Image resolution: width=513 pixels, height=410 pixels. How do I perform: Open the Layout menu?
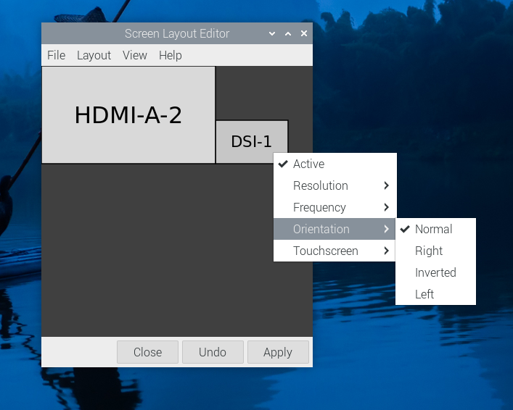(x=94, y=56)
